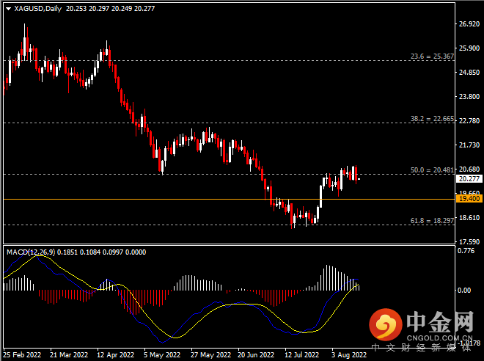Click the MACD(12,26,9) indicator label
The width and height of the screenshot is (484, 361).
pyautogui.click(x=31, y=252)
